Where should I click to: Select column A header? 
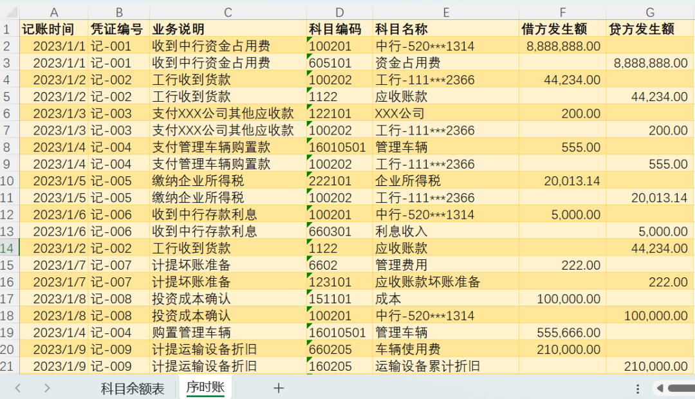pyautogui.click(x=53, y=12)
